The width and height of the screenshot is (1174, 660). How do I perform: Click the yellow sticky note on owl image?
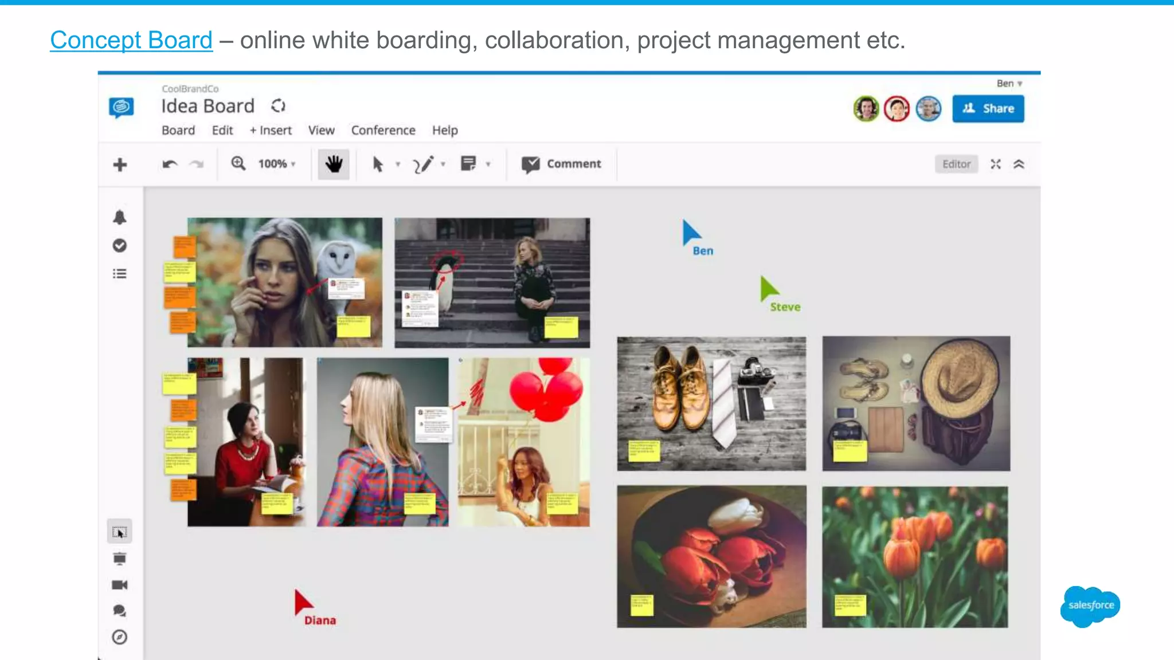[x=353, y=327]
